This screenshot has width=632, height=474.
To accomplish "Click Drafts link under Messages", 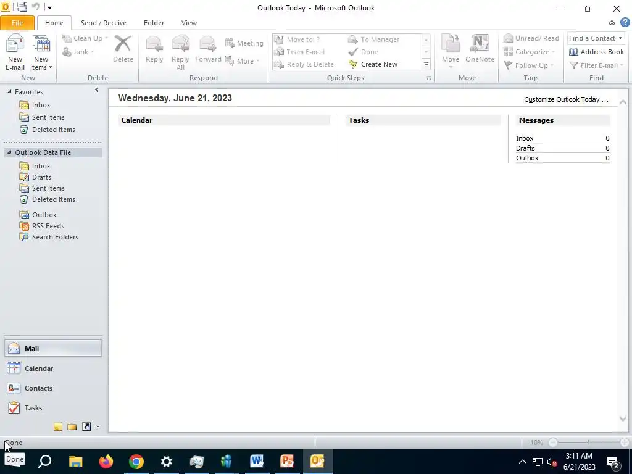I will [525, 148].
